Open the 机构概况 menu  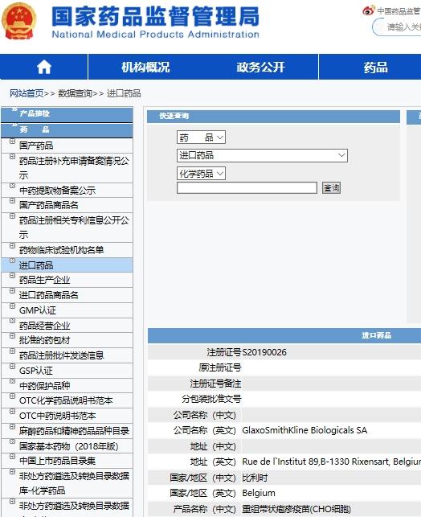coord(145,68)
